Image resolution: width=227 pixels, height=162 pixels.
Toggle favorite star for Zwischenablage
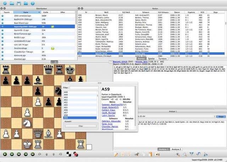point(2,48)
